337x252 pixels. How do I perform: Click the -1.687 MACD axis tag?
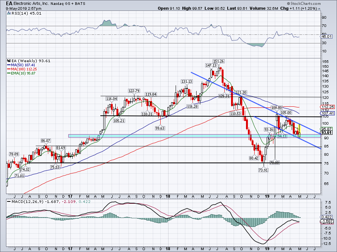pyautogui.click(x=327, y=221)
